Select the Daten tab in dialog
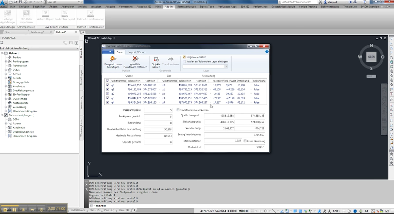The height and width of the screenshot is (214, 394). [120, 52]
